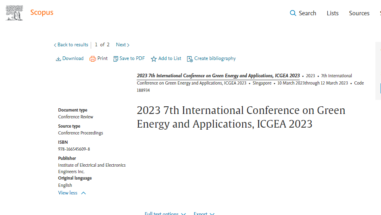Click the Elsevier tree logo
This screenshot has height=215, width=381.
click(x=15, y=13)
